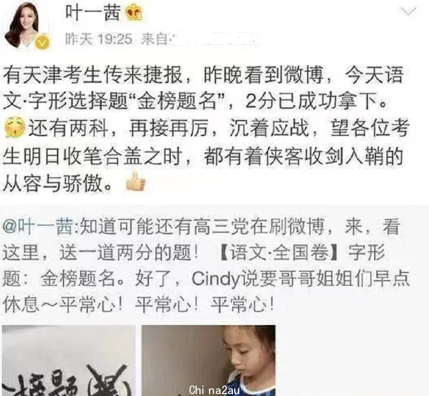This screenshot has width=429, height=396.
Task: Tap the gold verified badge on avatar
Action: 42,42
